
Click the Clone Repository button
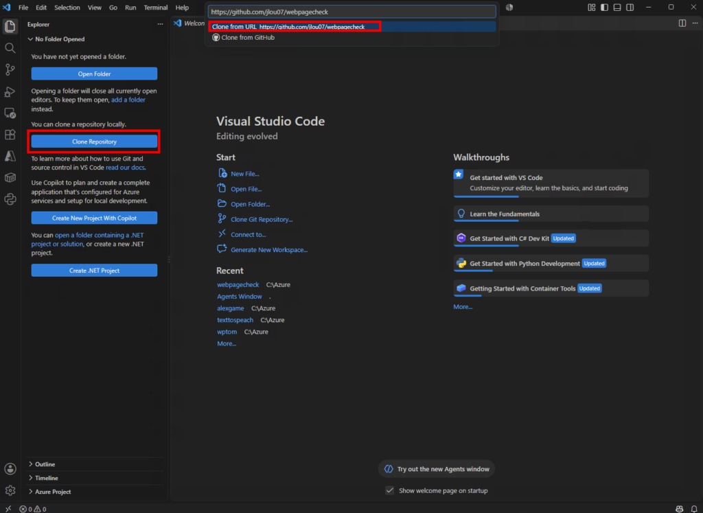[x=94, y=141]
